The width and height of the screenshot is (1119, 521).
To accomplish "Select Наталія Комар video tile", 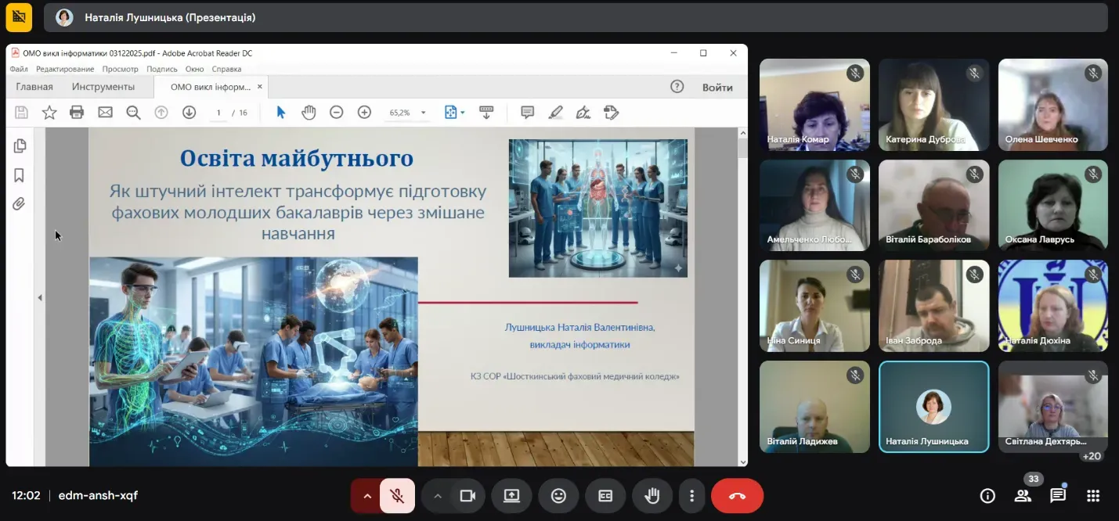I will [x=814, y=104].
